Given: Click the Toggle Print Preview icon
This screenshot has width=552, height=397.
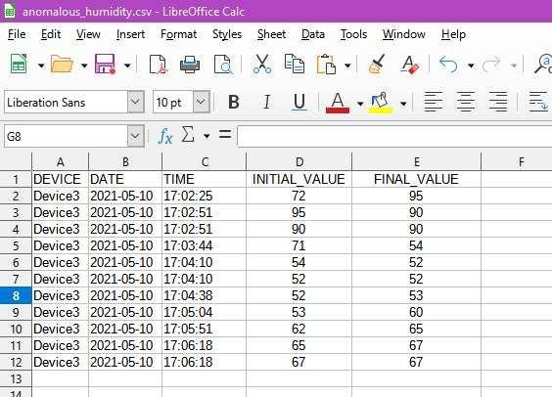Looking at the screenshot, I should pyautogui.click(x=223, y=65).
